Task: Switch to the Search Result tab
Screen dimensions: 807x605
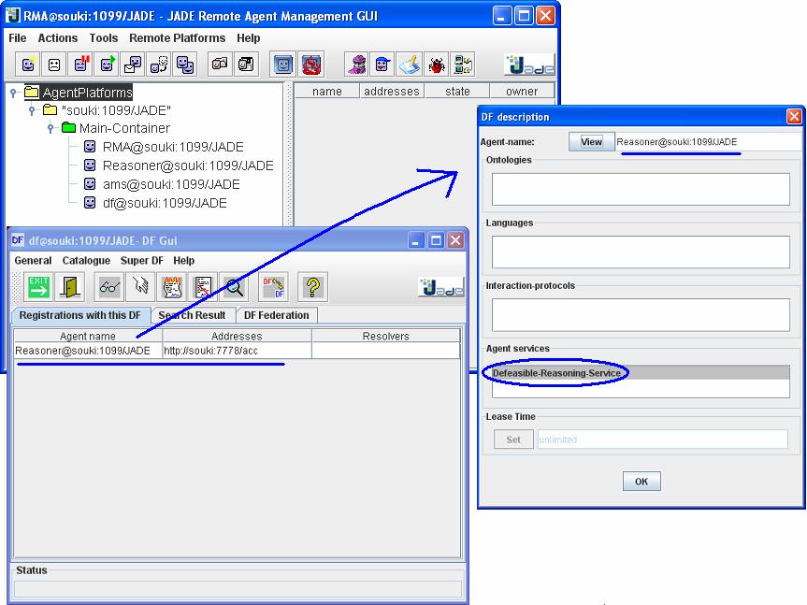Action: pos(193,315)
